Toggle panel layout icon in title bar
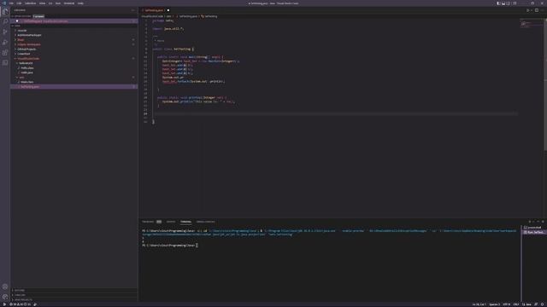 pos(503,3)
